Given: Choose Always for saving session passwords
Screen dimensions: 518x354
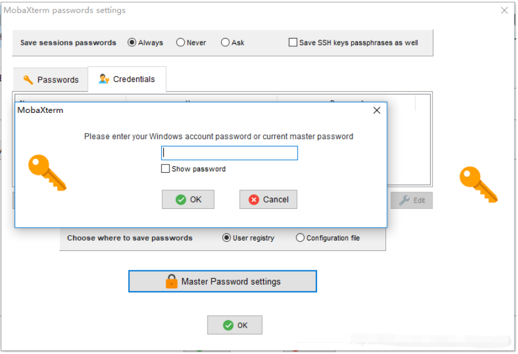Looking at the screenshot, I should tap(132, 43).
